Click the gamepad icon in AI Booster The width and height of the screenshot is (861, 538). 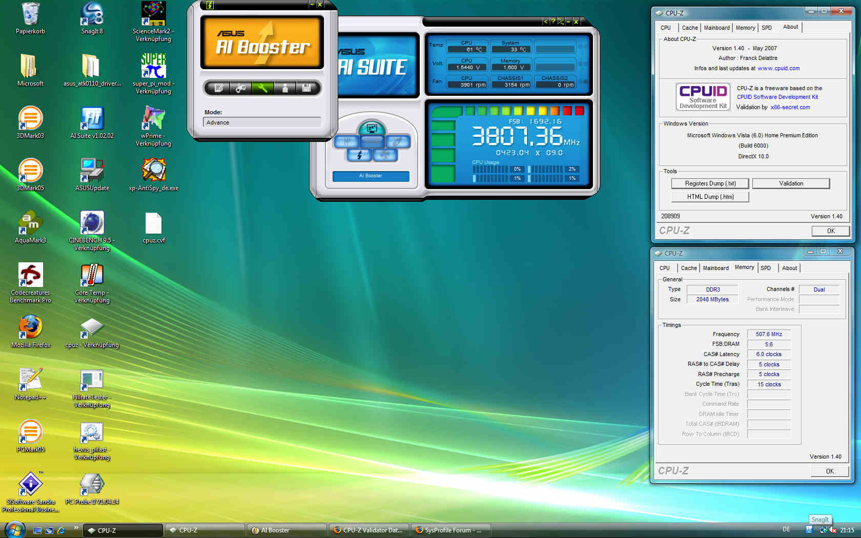tap(240, 88)
